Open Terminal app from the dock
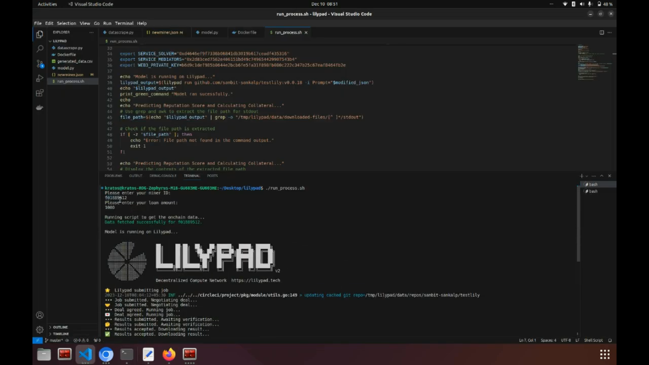 [127, 354]
